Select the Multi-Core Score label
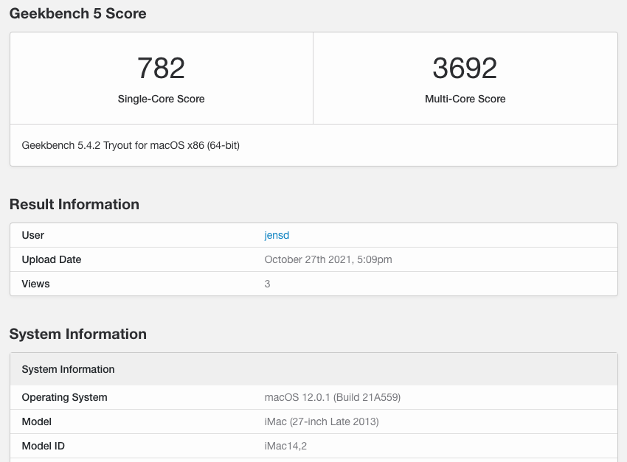 coord(465,99)
